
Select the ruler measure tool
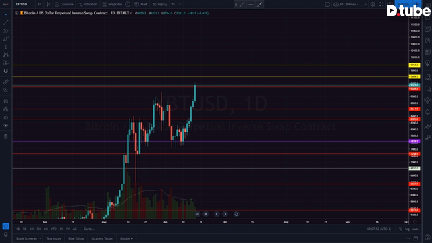[6, 82]
